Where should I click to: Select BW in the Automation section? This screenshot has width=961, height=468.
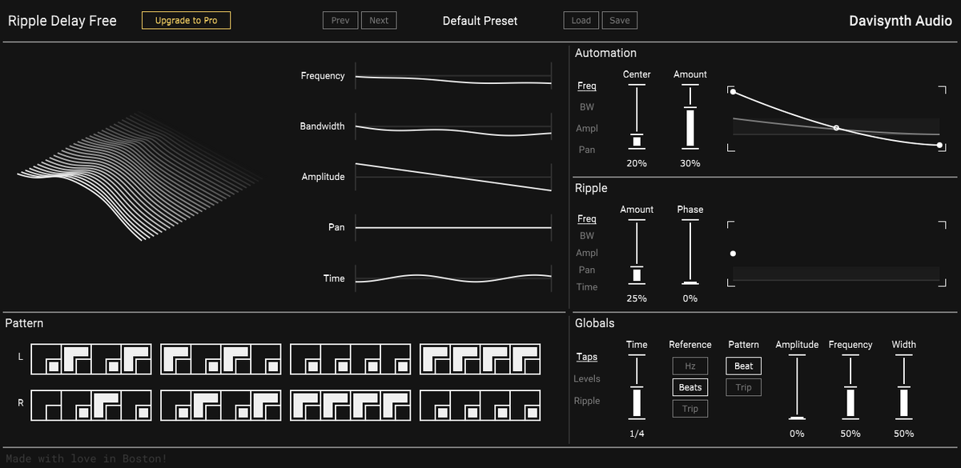coord(587,106)
